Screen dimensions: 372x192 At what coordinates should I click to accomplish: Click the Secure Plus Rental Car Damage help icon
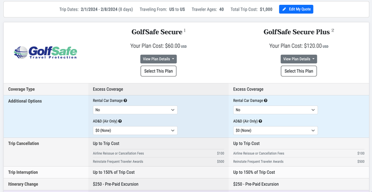(x=266, y=101)
